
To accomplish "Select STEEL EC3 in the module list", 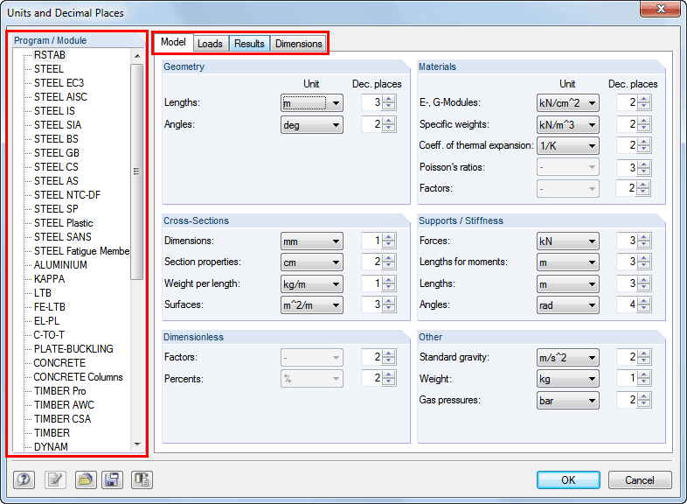I will (x=59, y=83).
